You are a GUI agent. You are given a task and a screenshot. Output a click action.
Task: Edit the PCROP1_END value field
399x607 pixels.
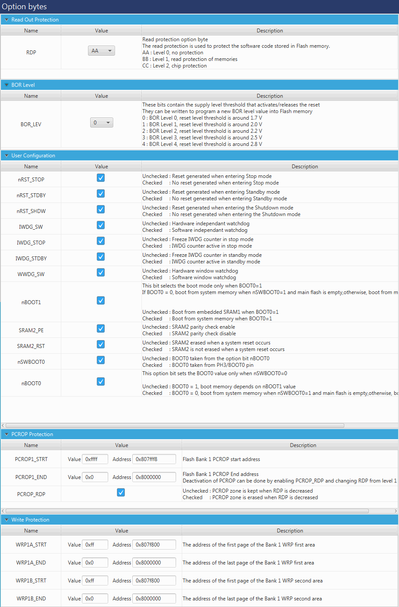coord(95,477)
